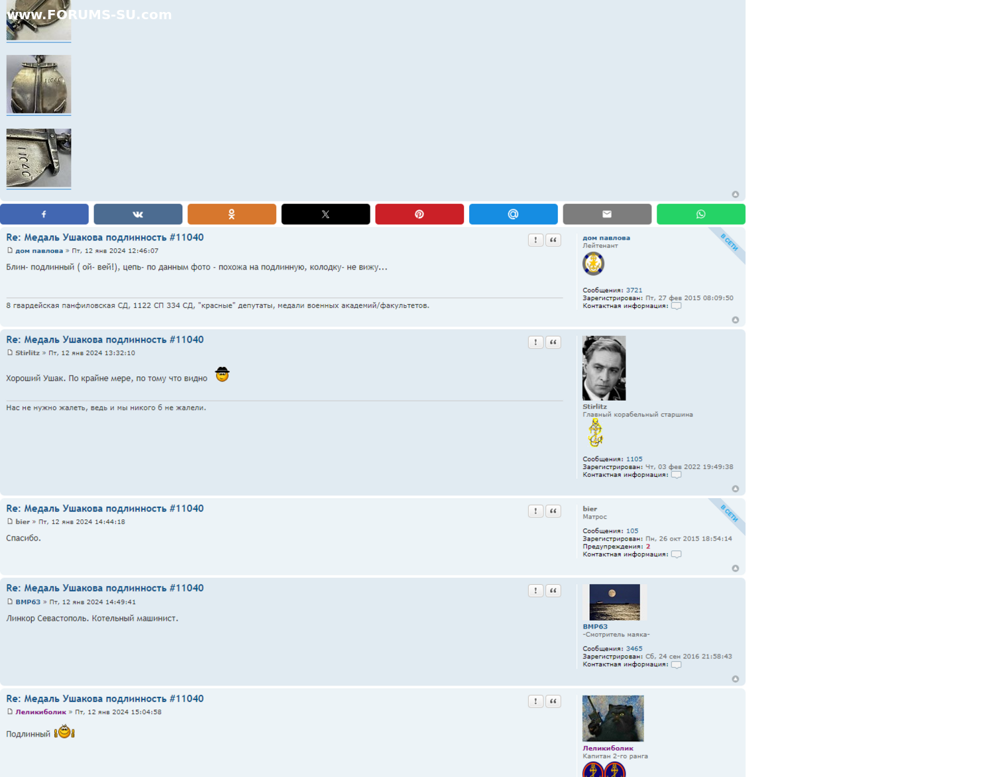Share via Odnoklassniki orange button
This screenshot has width=994, height=777.
coord(231,214)
